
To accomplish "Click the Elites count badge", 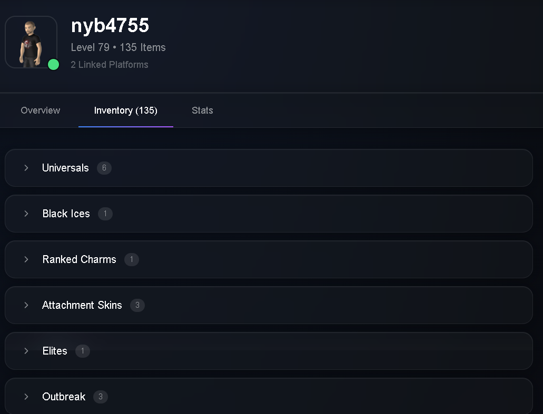I will pyautogui.click(x=82, y=351).
